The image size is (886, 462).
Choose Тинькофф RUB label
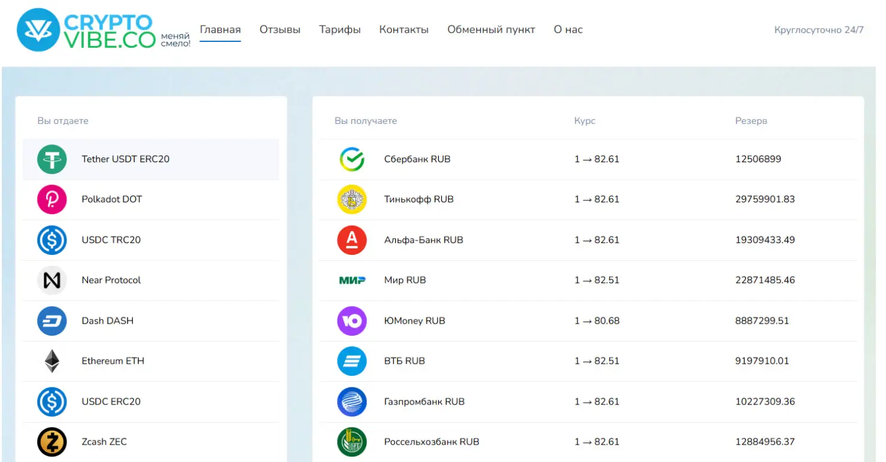tap(419, 199)
